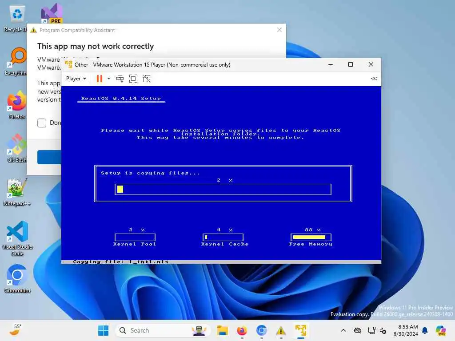The image size is (455, 341).
Task: Open the Notepad++ desktop shortcut
Action: click(x=16, y=192)
